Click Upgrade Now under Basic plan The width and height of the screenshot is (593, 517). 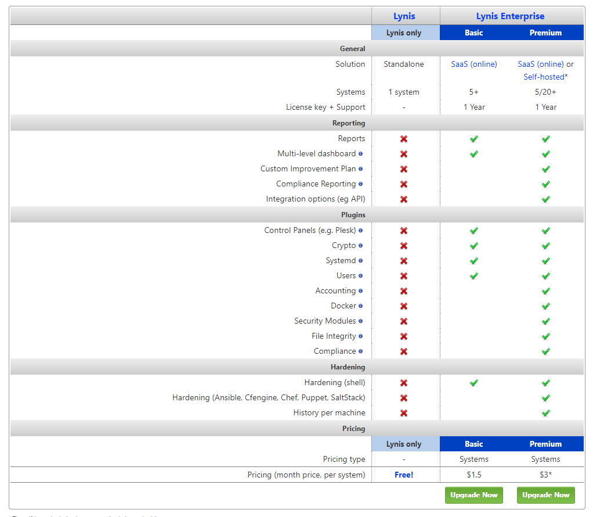[x=474, y=495]
